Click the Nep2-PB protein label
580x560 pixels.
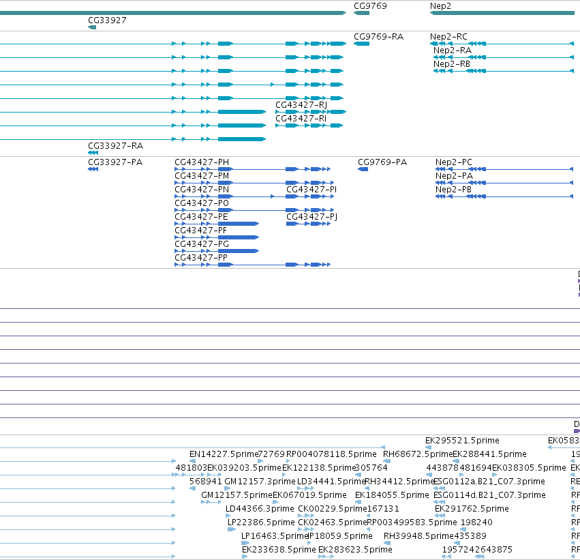tap(453, 190)
